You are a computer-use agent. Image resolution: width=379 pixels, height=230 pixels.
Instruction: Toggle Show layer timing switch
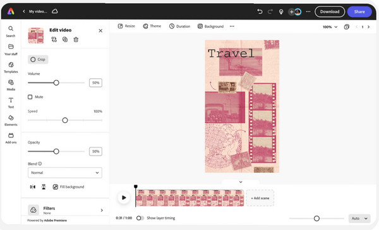tap(140, 218)
